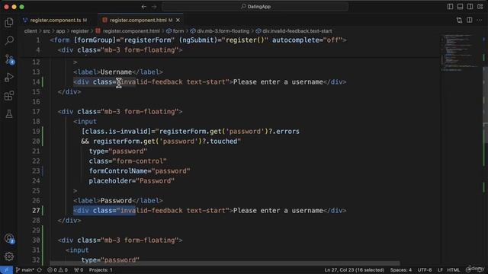Select 'app' in the breadcrumb
This screenshot has width=488, height=274.
click(x=60, y=31)
